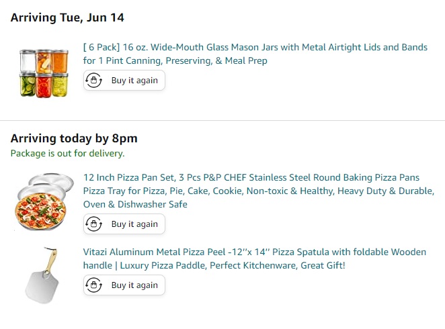
Task: Click the divider line between the two shipments
Action: tap(222, 120)
